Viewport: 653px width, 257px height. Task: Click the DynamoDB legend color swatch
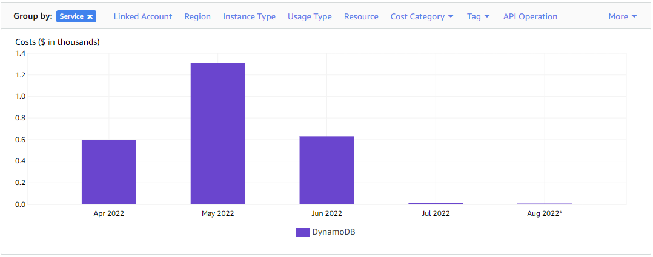(303, 232)
